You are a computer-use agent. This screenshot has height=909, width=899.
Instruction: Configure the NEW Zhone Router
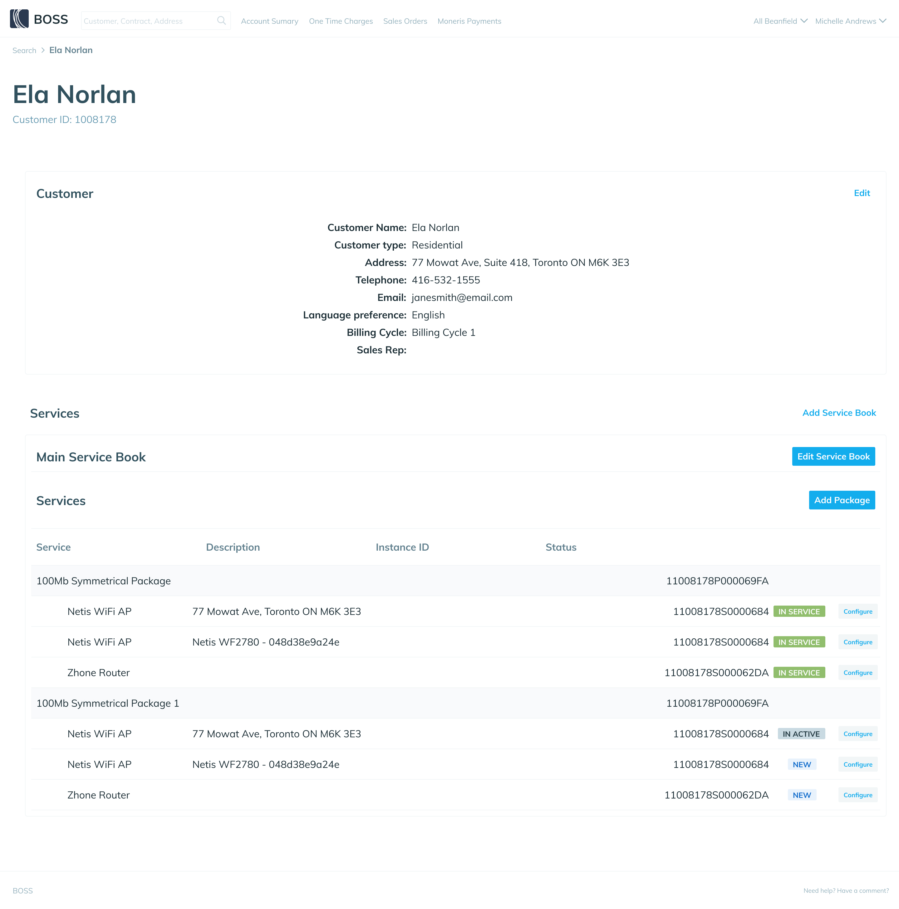857,795
